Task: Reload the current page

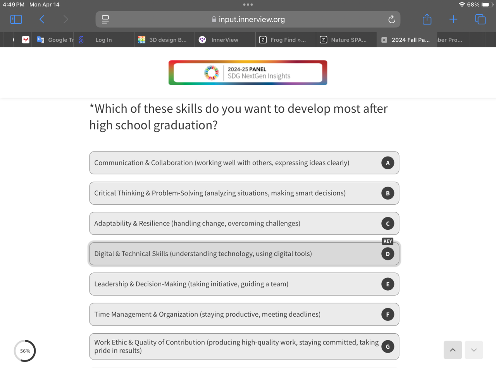Action: [x=392, y=19]
